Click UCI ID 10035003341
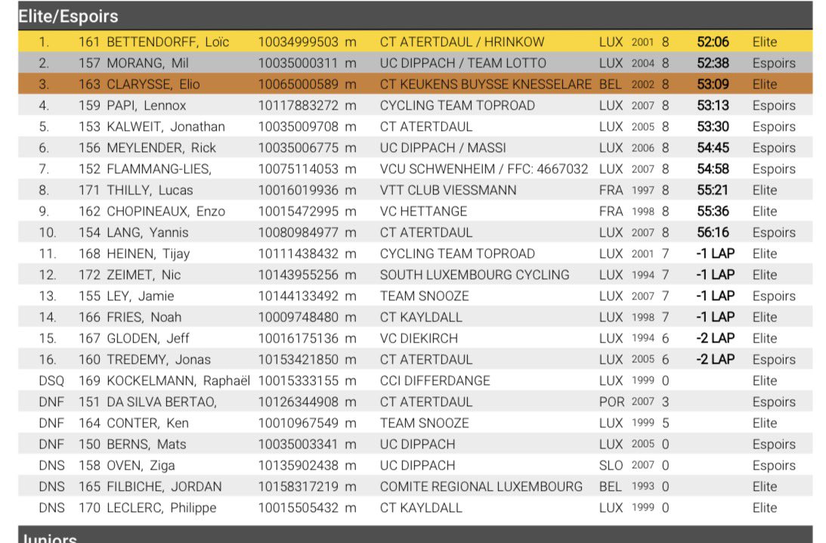Screen dimensions: 826x543 298,444
